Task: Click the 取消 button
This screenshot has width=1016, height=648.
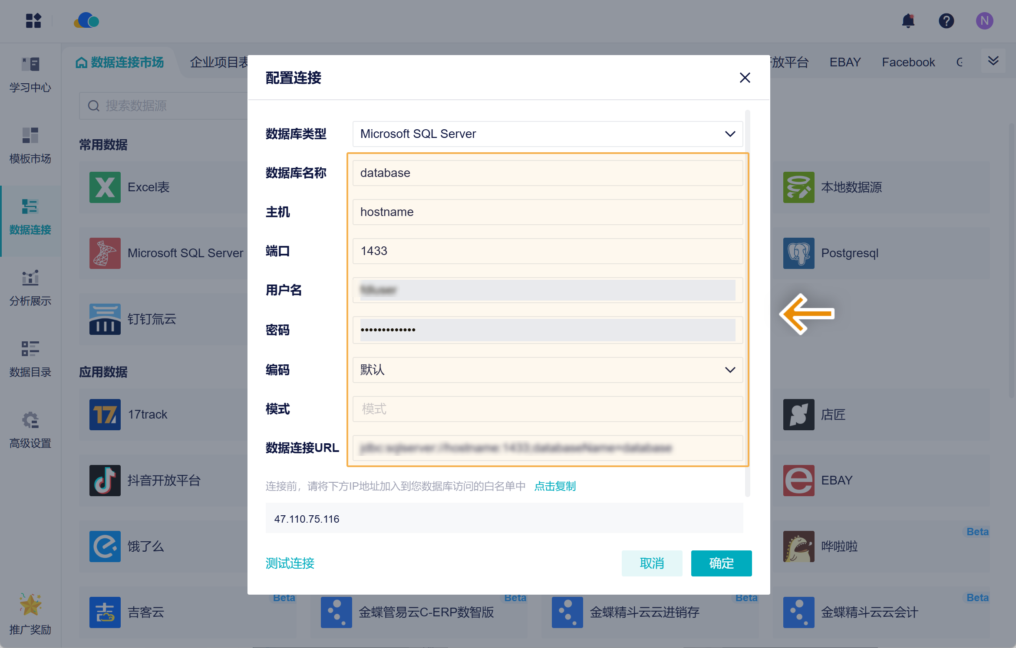Action: 652,563
